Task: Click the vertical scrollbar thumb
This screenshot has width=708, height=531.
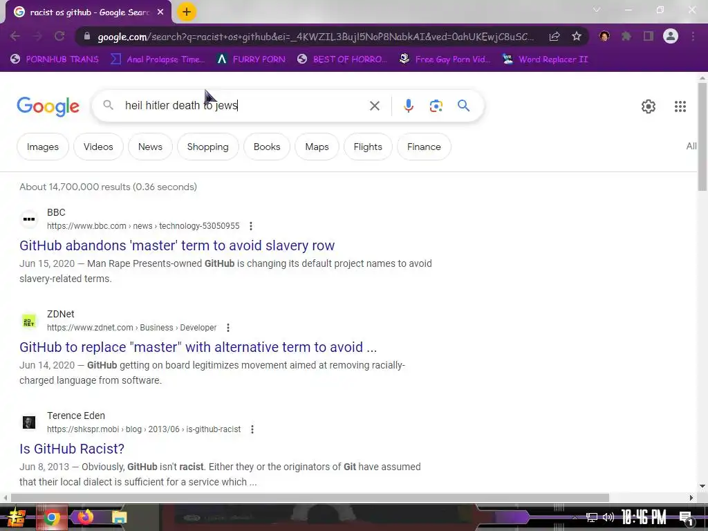Action: pos(702,136)
